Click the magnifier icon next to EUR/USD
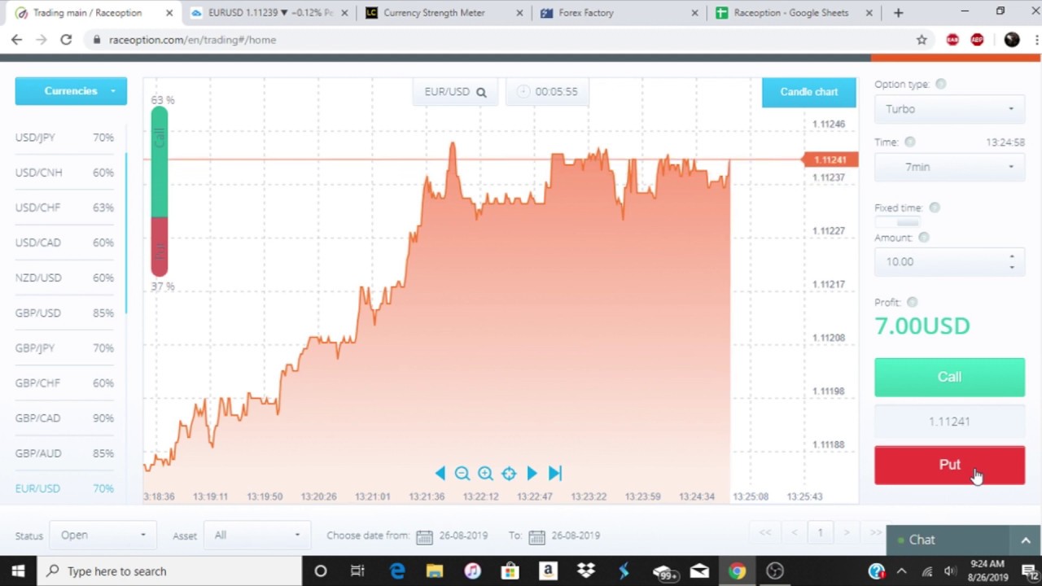Screen dimensions: 1042x586 point(481,92)
